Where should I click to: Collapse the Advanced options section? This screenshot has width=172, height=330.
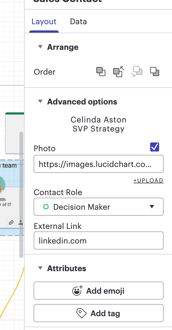point(41,102)
